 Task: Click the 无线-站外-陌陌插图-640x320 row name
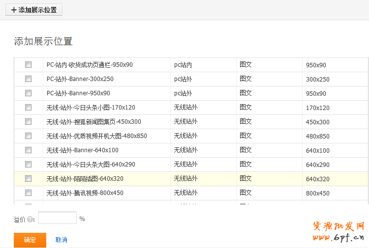click(85, 179)
